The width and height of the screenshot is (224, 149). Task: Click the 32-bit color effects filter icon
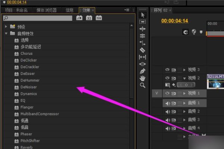[89, 18]
